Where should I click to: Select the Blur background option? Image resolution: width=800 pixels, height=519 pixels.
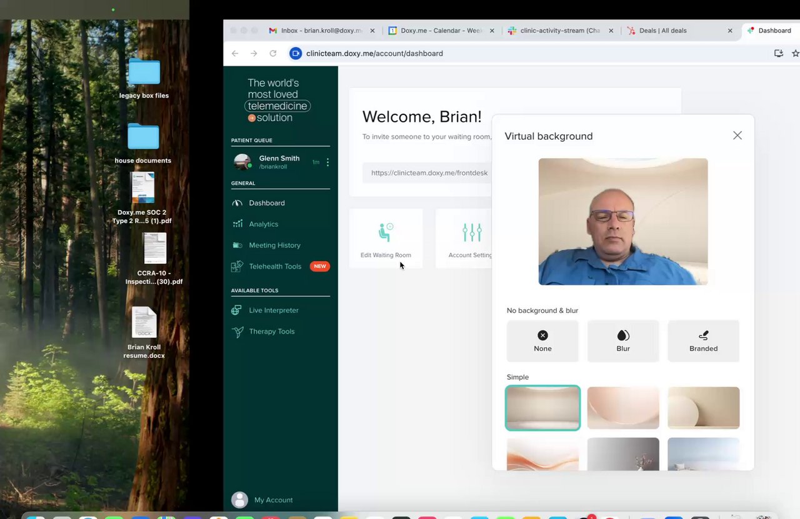[623, 341]
